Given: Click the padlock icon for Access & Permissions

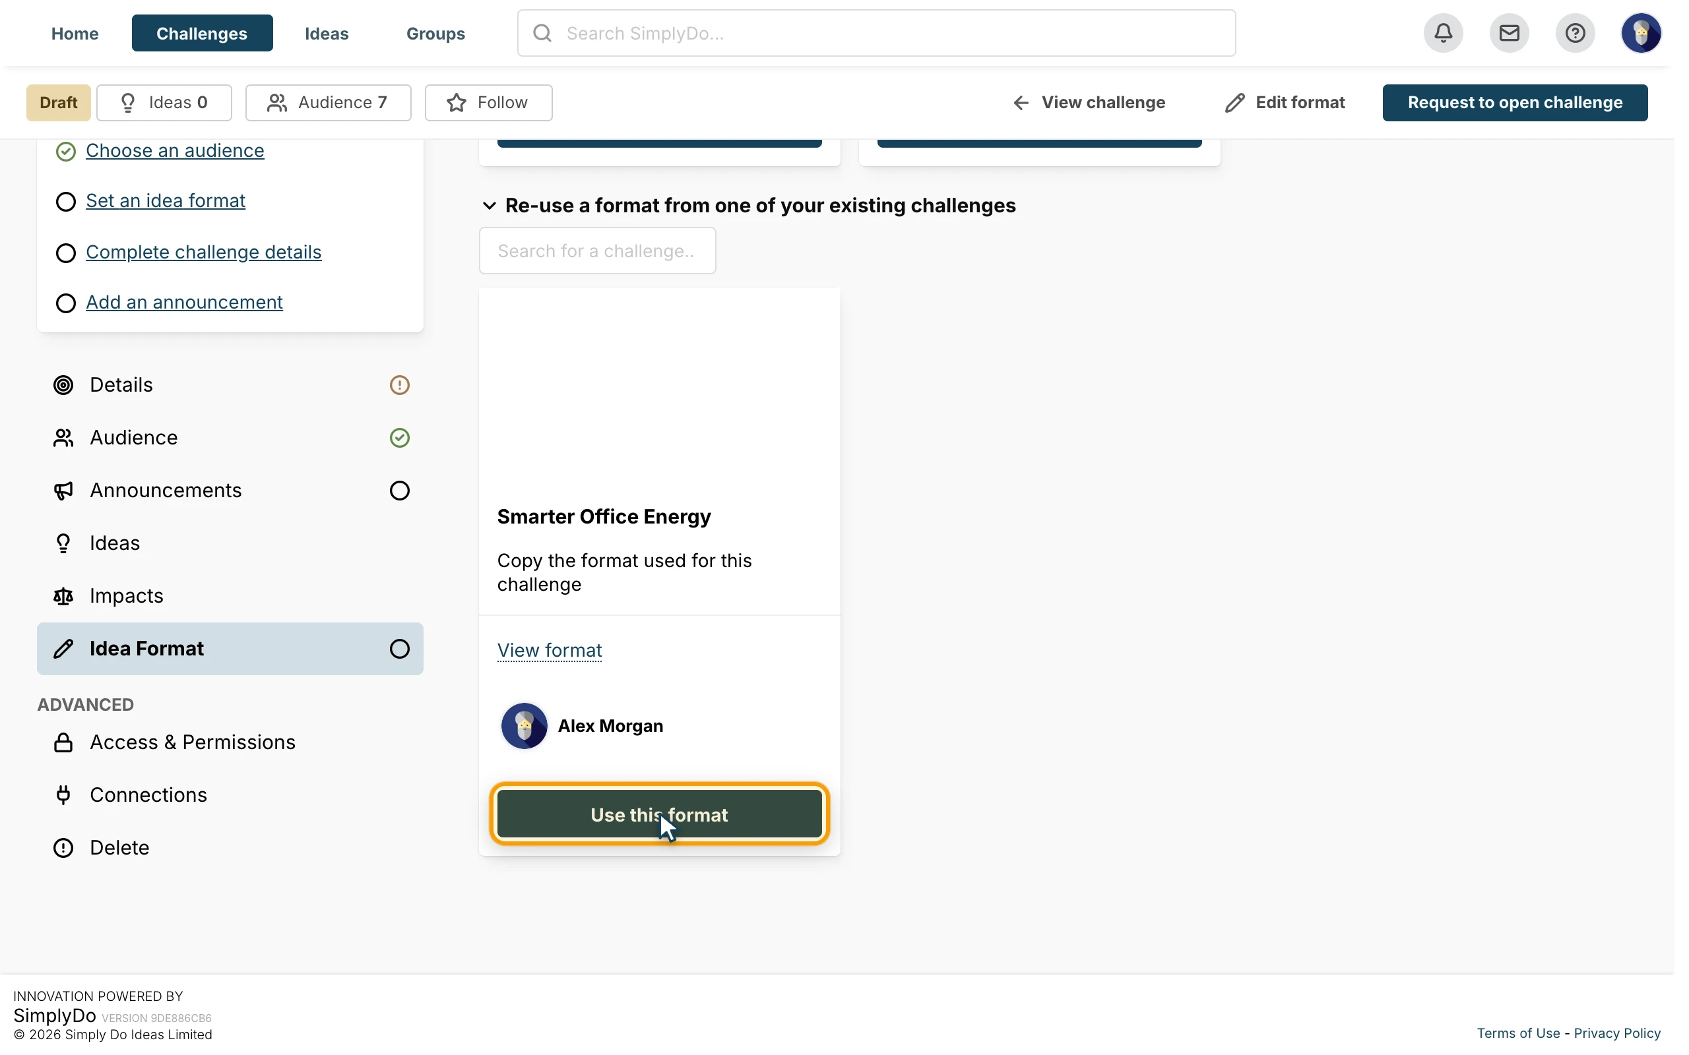Looking at the screenshot, I should click(63, 742).
